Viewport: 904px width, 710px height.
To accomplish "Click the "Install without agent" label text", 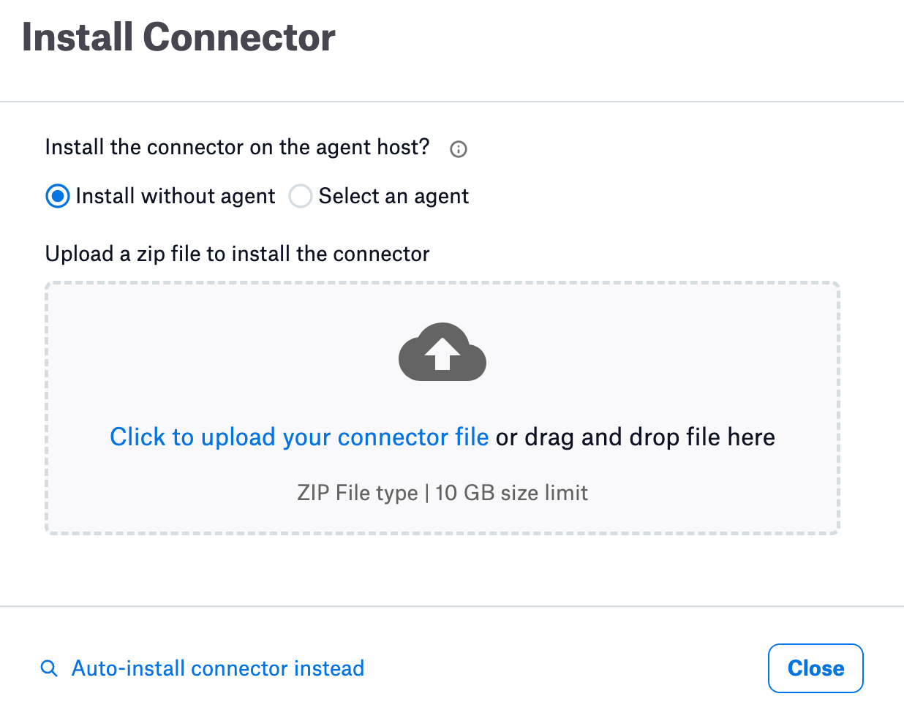I will click(176, 196).
